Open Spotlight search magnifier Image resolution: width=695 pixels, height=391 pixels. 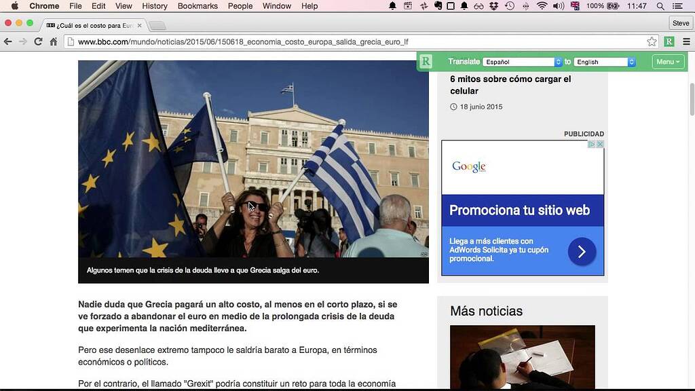tap(660, 6)
